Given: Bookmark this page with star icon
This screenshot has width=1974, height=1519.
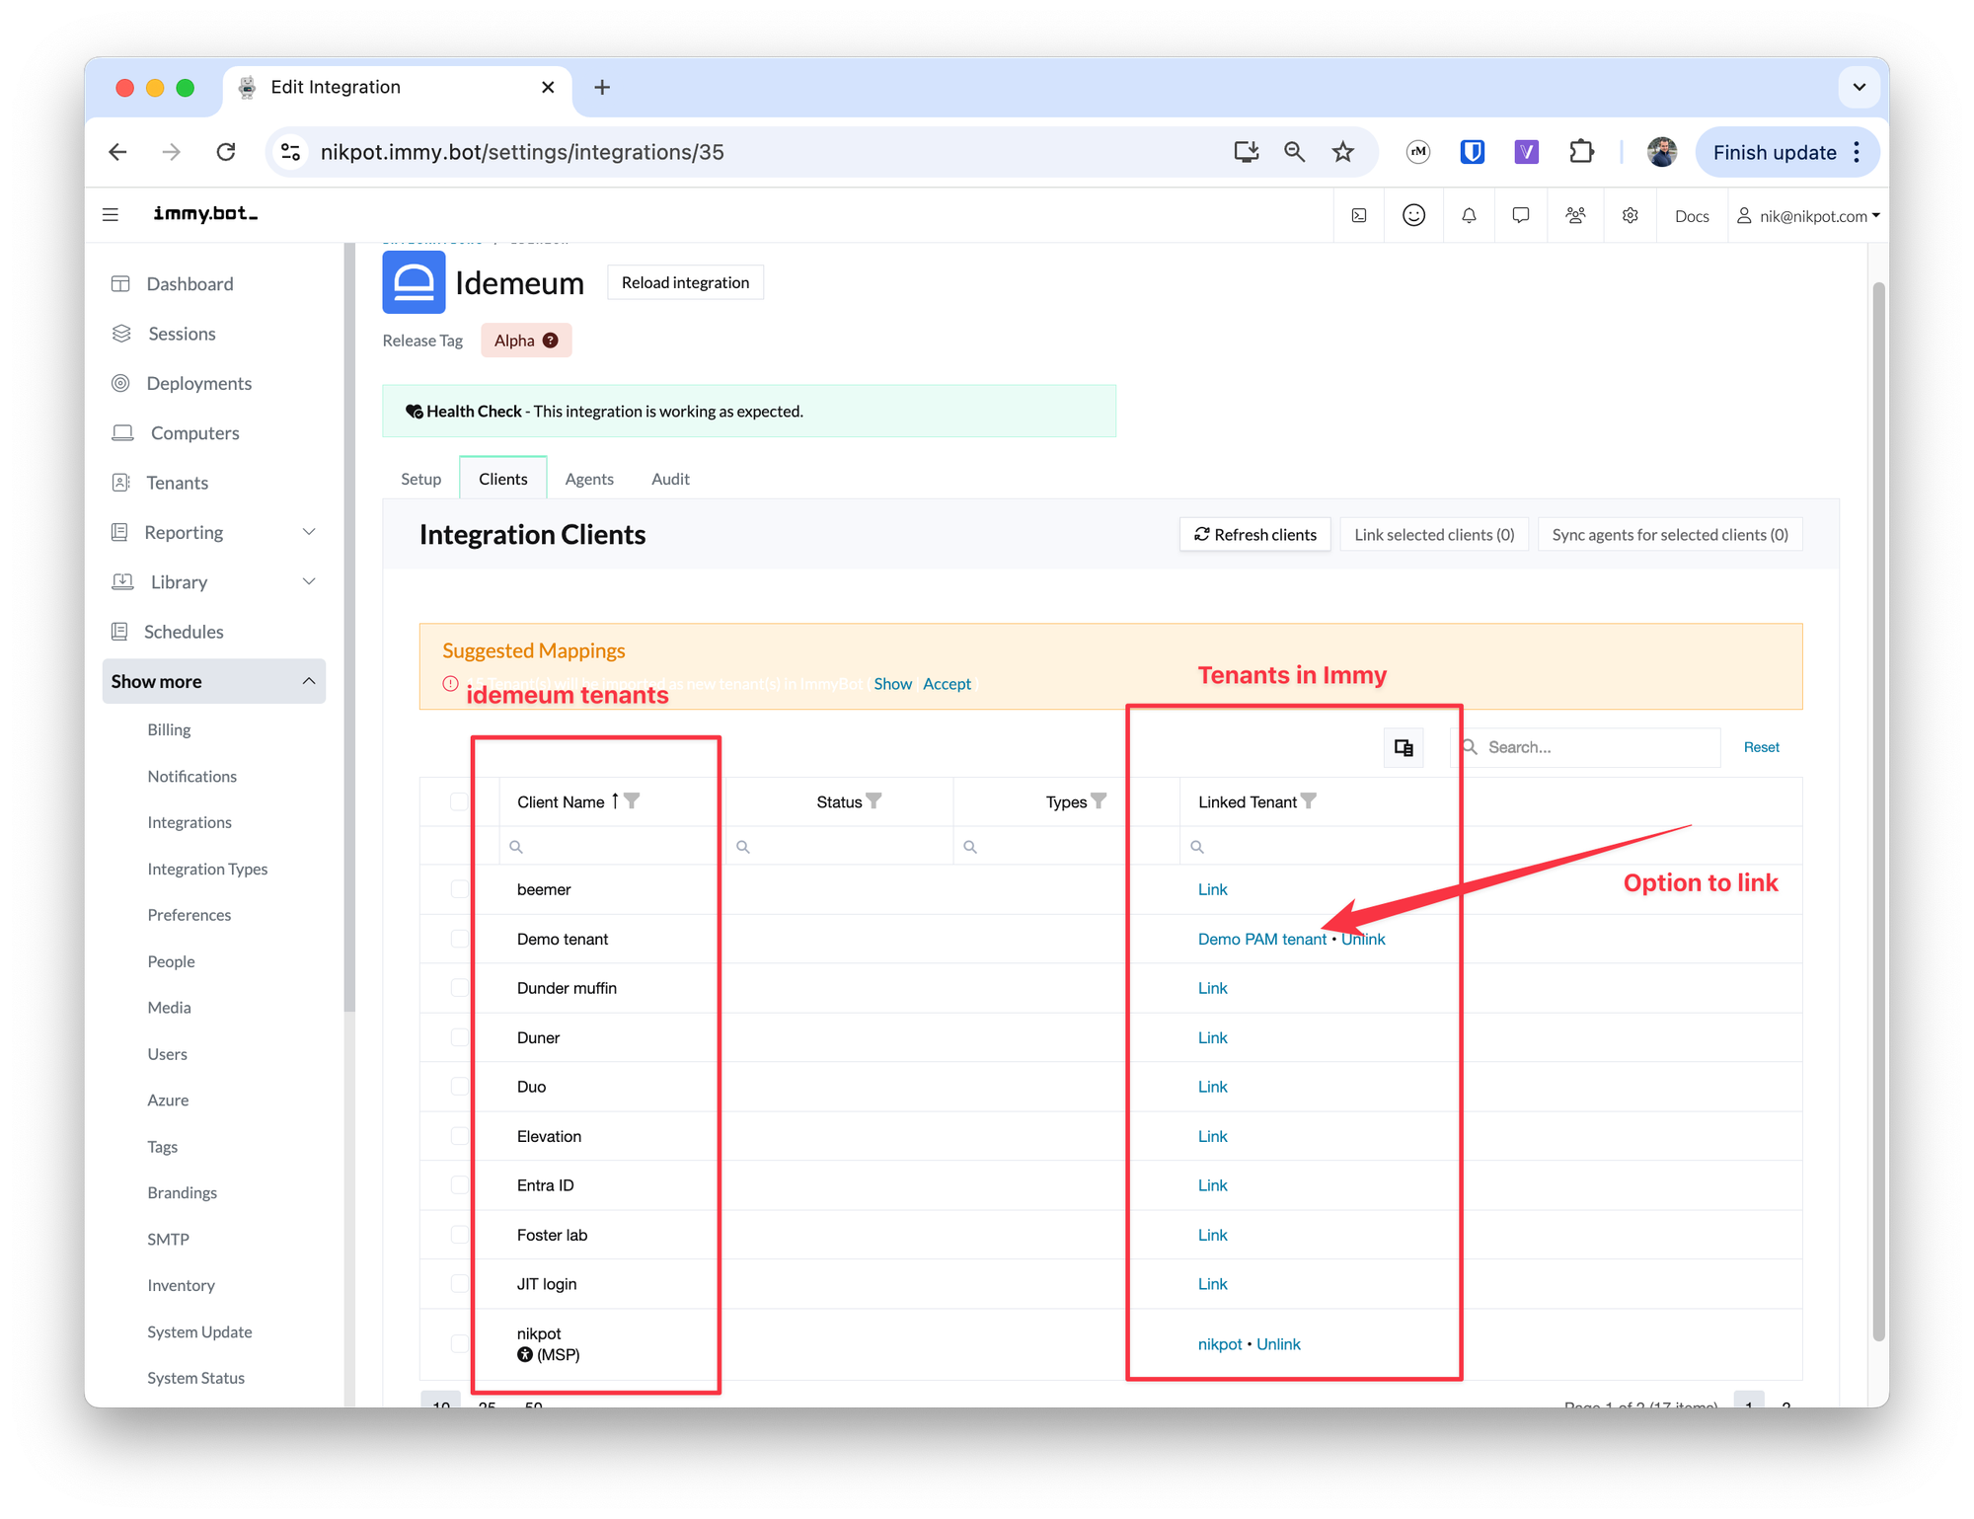Looking at the screenshot, I should coord(1342,152).
